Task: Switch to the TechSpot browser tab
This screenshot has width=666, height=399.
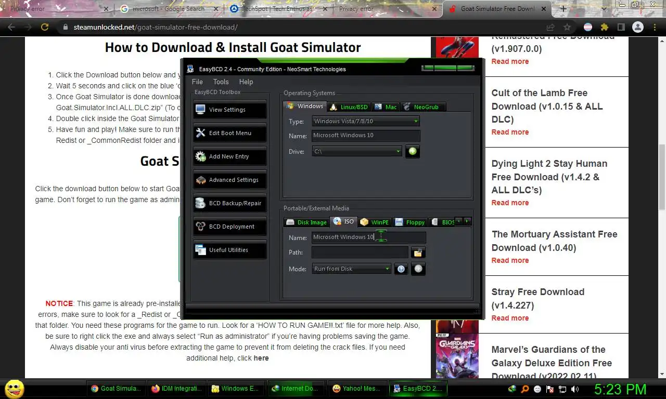Action: (279, 9)
